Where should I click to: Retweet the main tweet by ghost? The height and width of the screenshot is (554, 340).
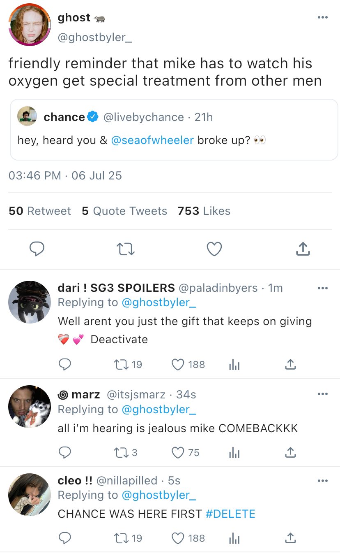point(126,249)
